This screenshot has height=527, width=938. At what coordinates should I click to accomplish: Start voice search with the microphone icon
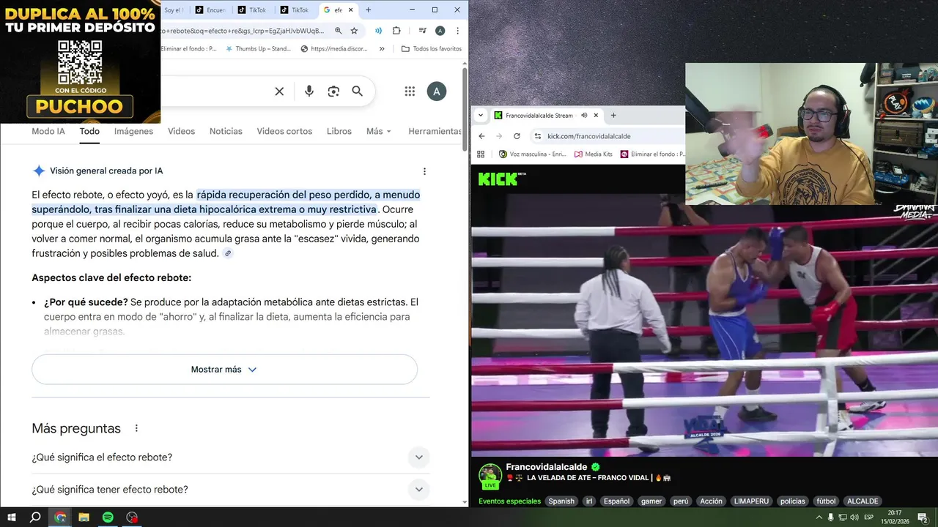[309, 91]
